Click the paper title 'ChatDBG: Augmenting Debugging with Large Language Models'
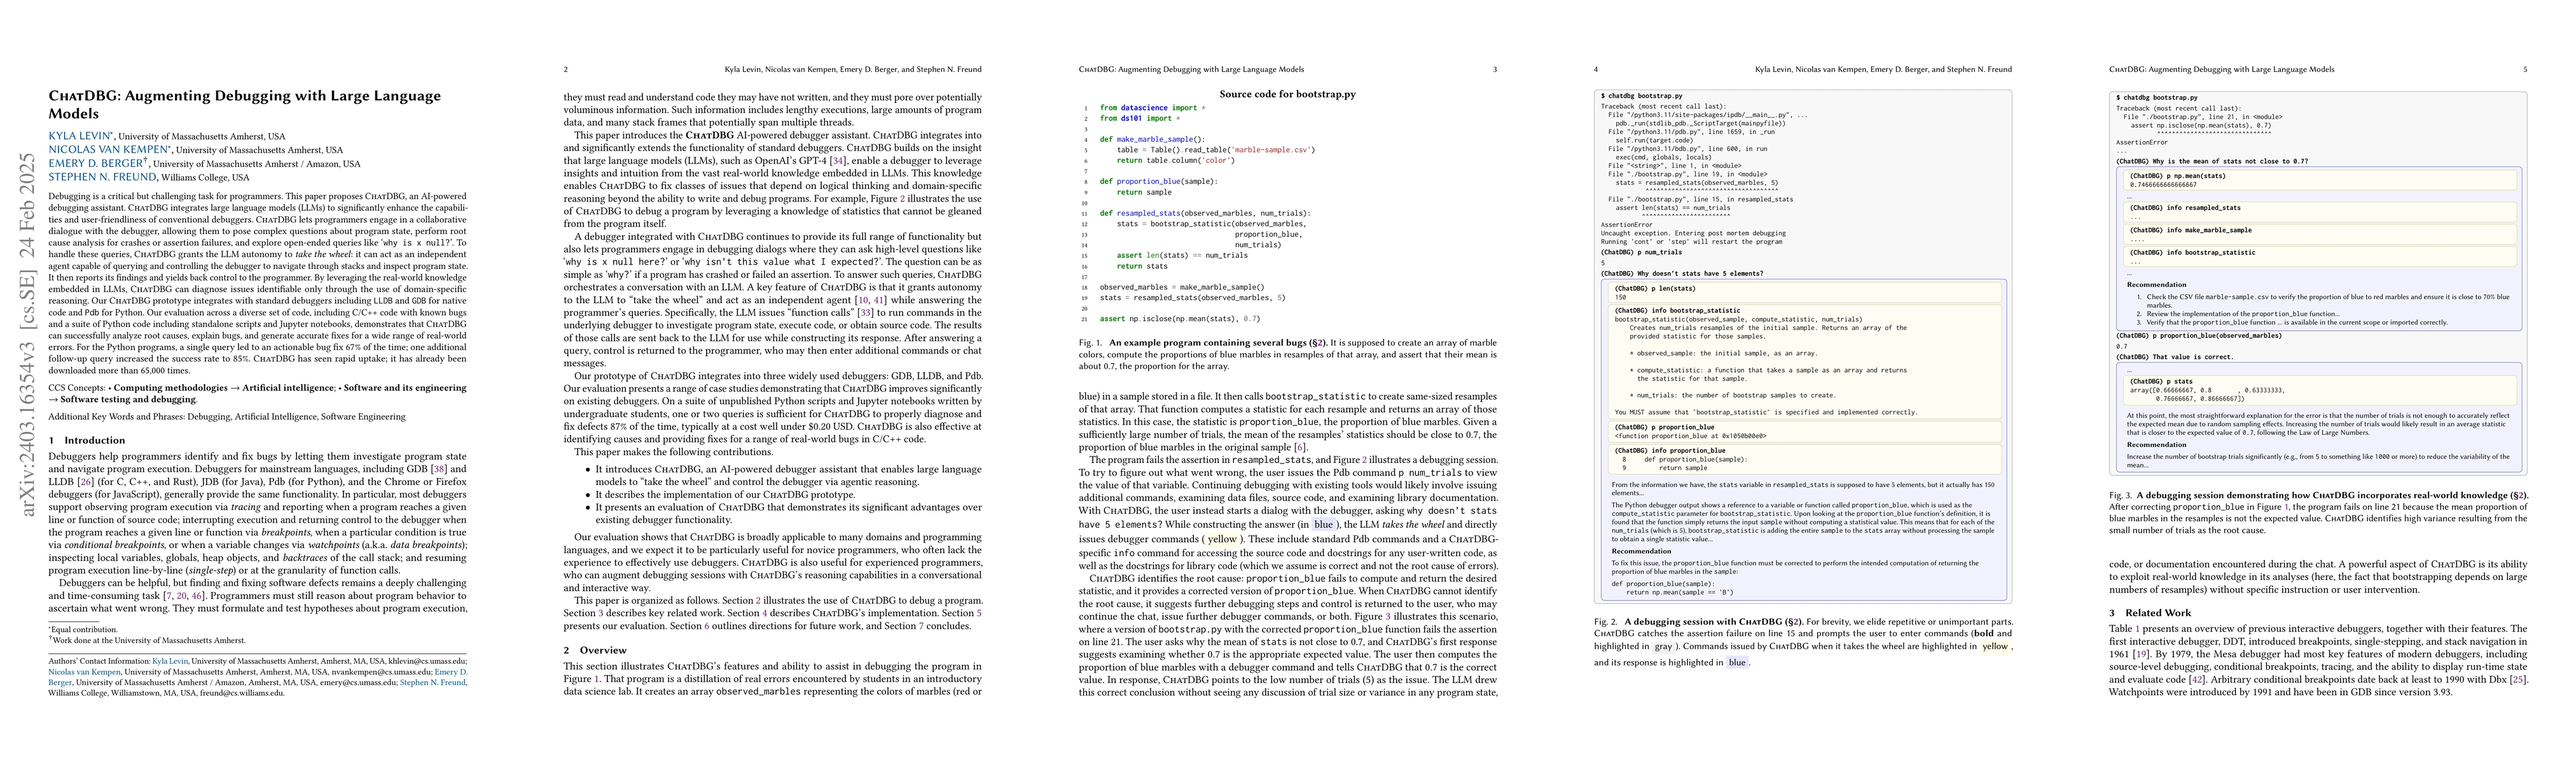The height and width of the screenshot is (763, 2576). click(x=245, y=104)
